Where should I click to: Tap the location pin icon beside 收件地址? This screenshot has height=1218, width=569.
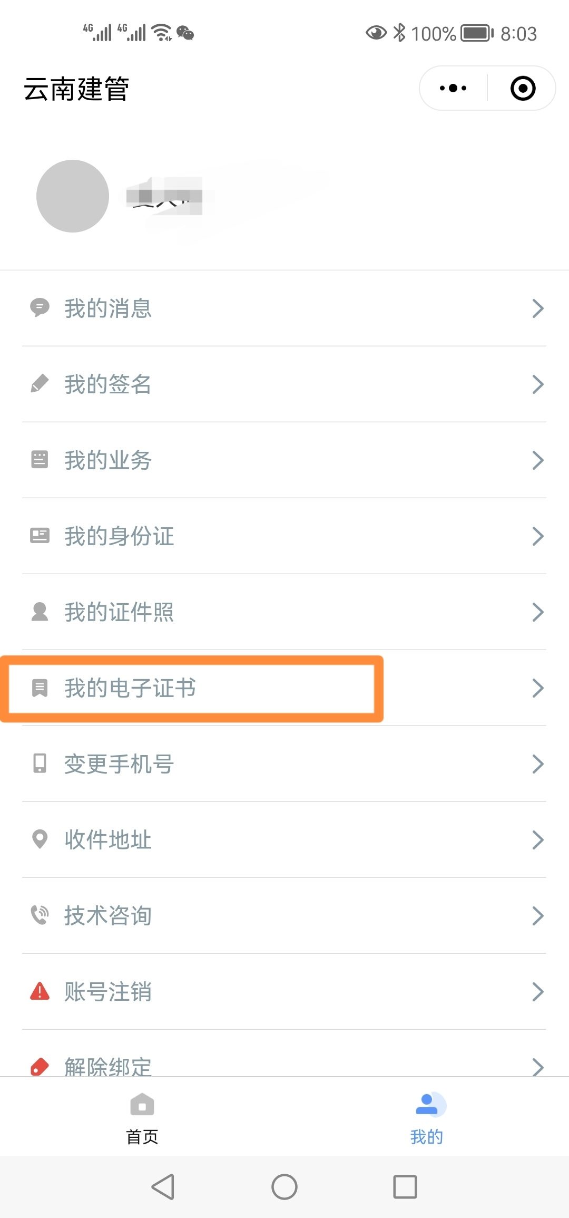tap(40, 839)
